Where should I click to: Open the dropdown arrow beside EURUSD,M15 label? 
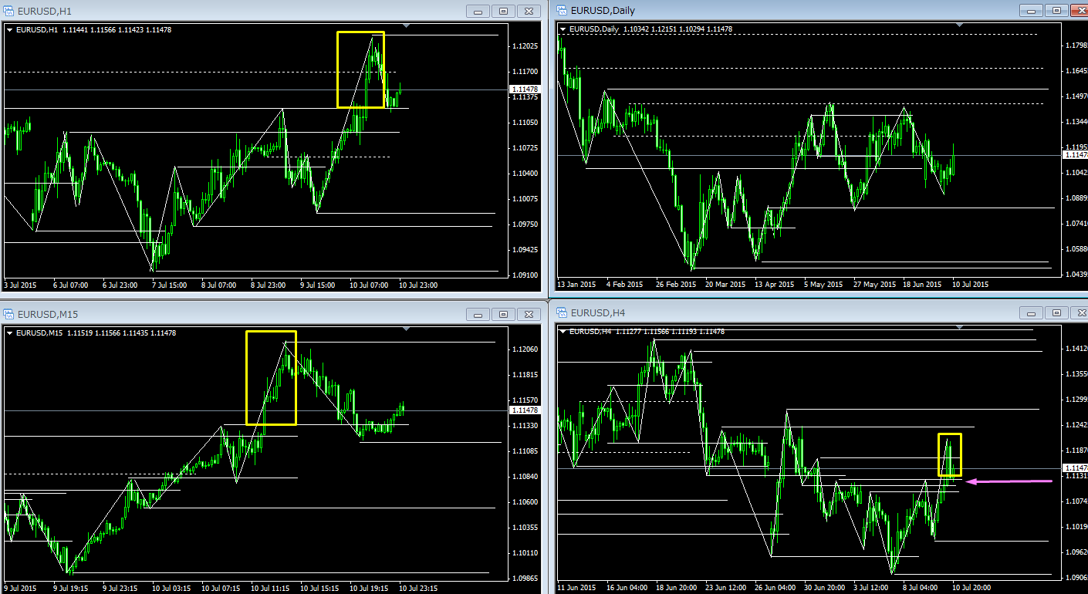[10, 333]
